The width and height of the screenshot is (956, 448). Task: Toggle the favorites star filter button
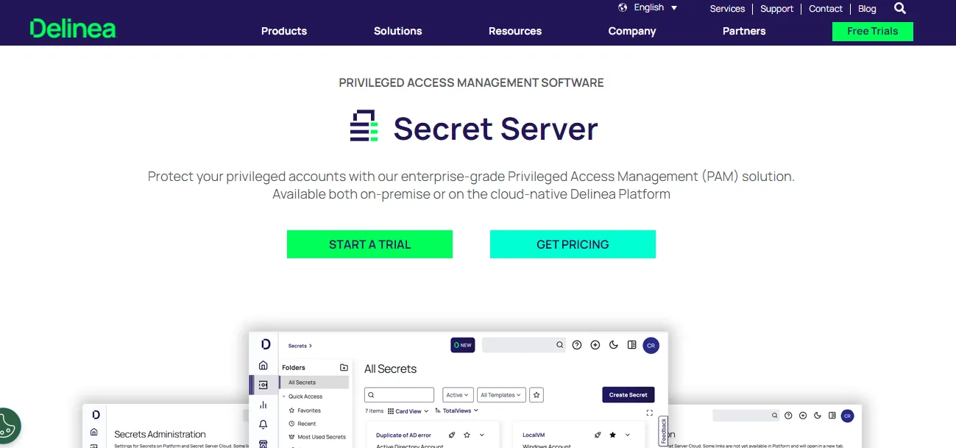point(537,395)
